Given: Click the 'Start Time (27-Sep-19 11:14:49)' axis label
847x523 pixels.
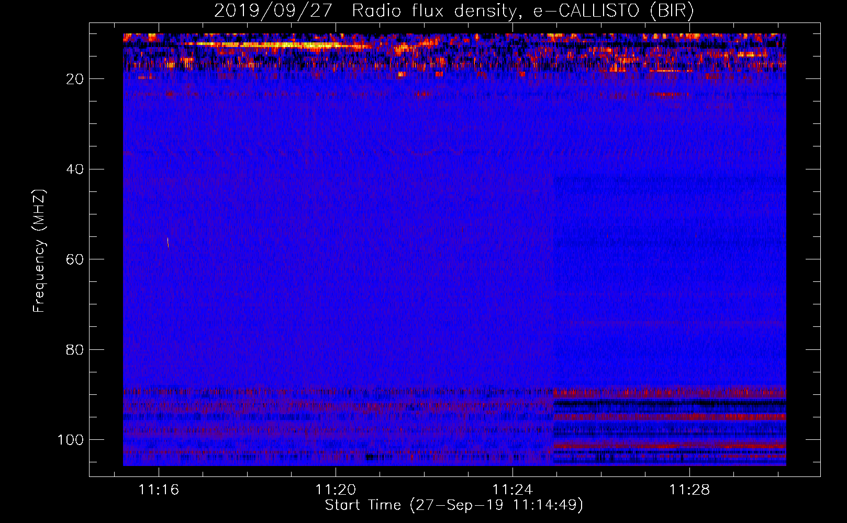Looking at the screenshot, I should pos(454,505).
